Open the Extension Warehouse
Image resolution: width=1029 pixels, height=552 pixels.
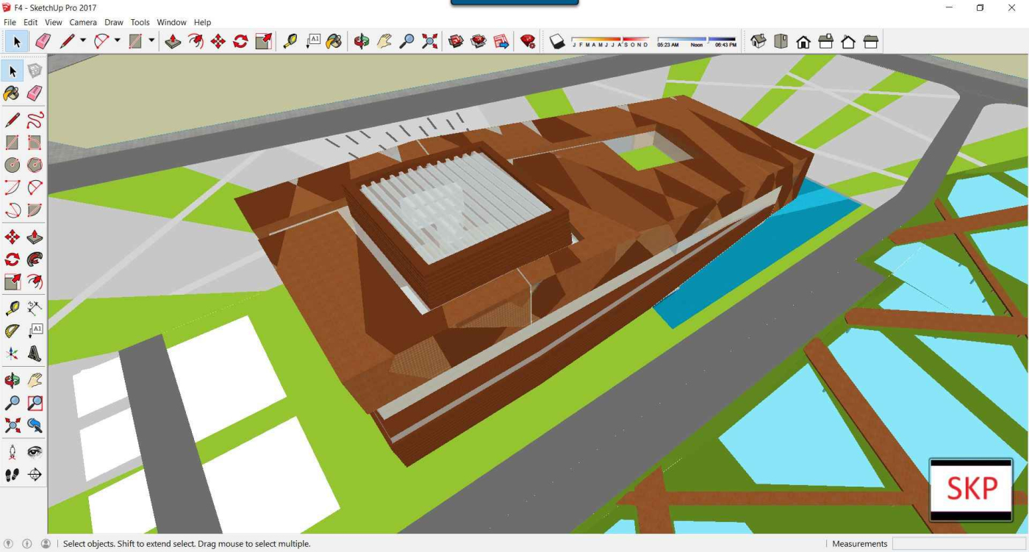click(x=528, y=42)
